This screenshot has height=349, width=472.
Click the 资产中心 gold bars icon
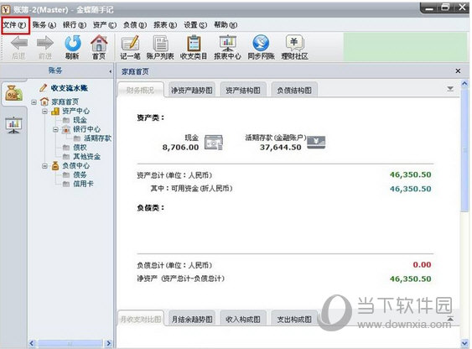click(x=55, y=111)
